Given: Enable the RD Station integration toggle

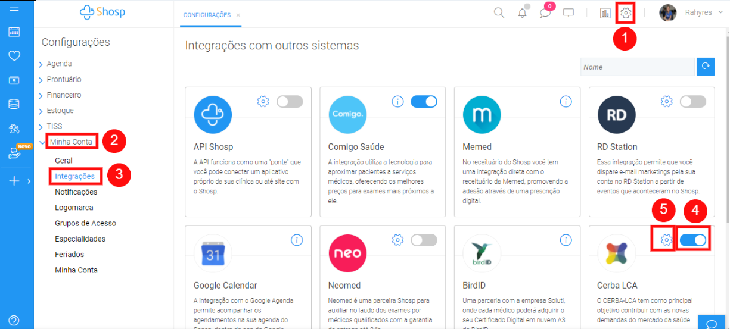Looking at the screenshot, I should tap(693, 102).
